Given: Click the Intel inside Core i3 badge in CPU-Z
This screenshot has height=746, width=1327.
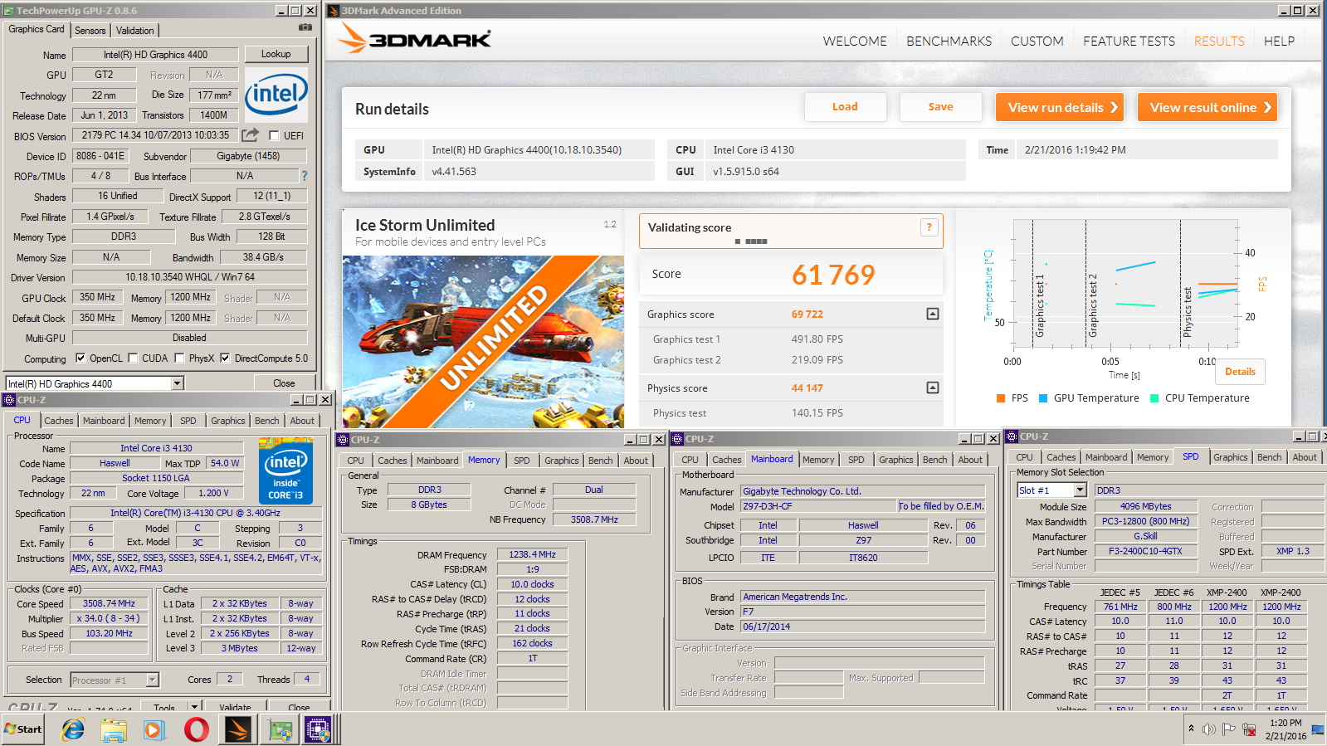Looking at the screenshot, I should [285, 471].
